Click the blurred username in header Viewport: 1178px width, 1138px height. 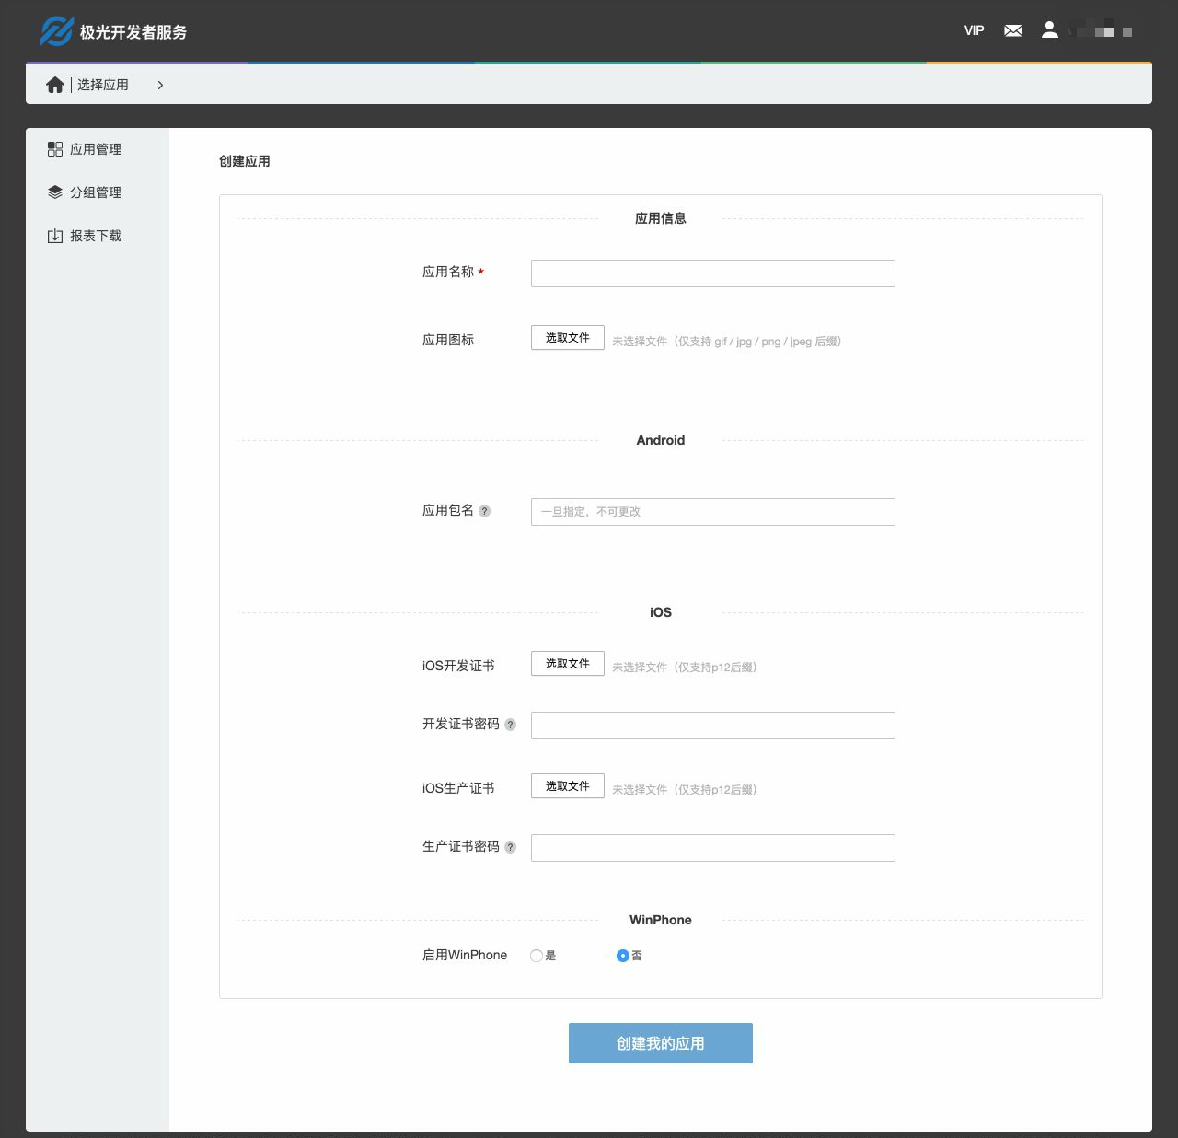pyautogui.click(x=1101, y=30)
